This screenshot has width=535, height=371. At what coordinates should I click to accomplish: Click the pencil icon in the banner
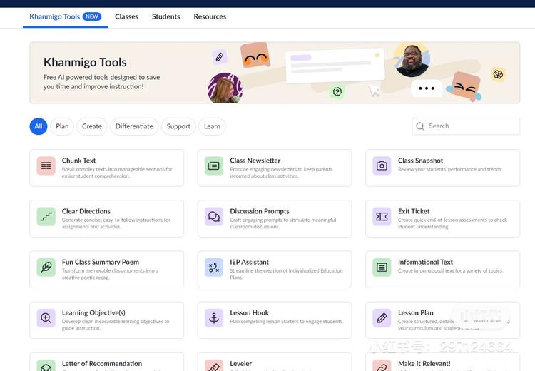pos(220,57)
